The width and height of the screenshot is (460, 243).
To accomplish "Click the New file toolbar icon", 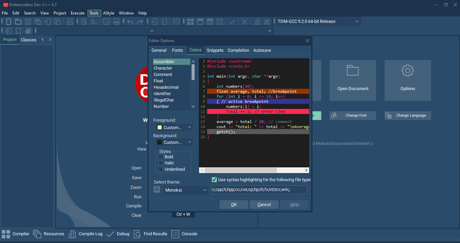I will click(9, 22).
